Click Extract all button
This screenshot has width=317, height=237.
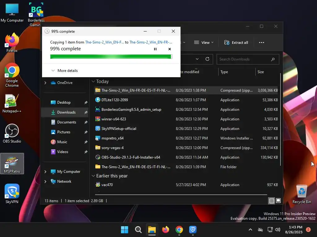[x=236, y=43]
